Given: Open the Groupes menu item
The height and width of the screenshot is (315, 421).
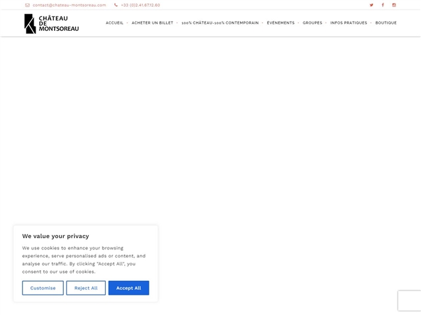Looking at the screenshot, I should pyautogui.click(x=312, y=23).
